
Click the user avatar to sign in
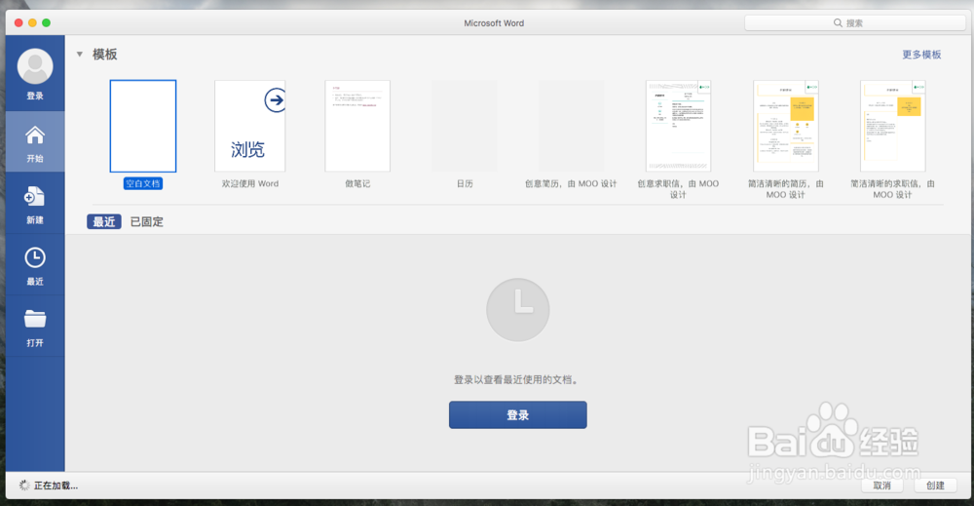35,66
